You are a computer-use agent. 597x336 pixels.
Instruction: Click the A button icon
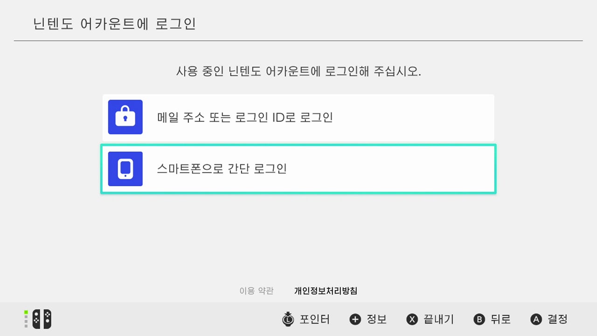[536, 319]
